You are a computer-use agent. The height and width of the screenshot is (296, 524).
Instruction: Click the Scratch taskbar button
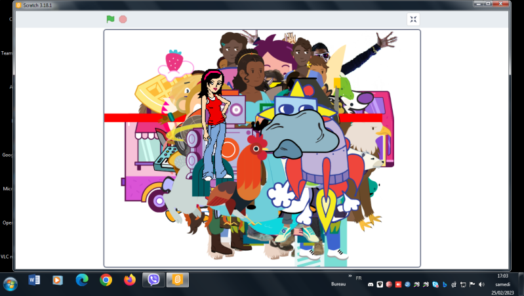coord(178,280)
